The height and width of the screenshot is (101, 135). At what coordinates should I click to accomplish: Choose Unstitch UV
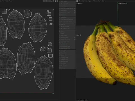[x=67, y=44]
